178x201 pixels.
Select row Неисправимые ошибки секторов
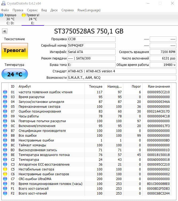click(86, 174)
